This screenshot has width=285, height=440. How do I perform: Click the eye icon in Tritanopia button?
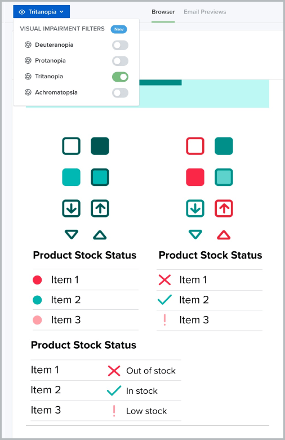[21, 12]
